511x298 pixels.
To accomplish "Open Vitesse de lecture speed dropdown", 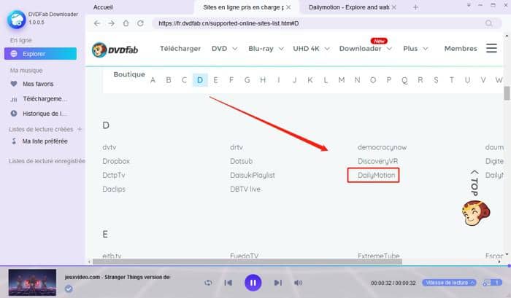I will tap(449, 283).
